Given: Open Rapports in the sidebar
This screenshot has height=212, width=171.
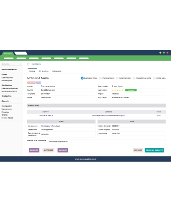Looking at the screenshot, I should click(x=5, y=101).
